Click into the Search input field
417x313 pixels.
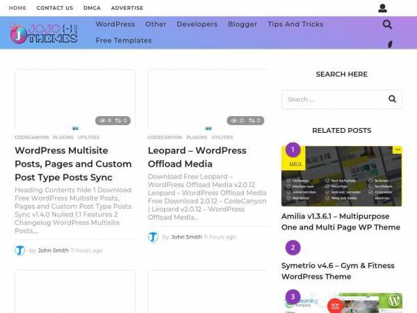[x=334, y=99]
